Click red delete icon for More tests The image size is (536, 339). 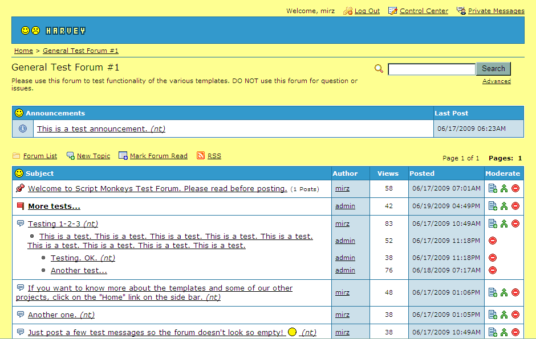(515, 206)
